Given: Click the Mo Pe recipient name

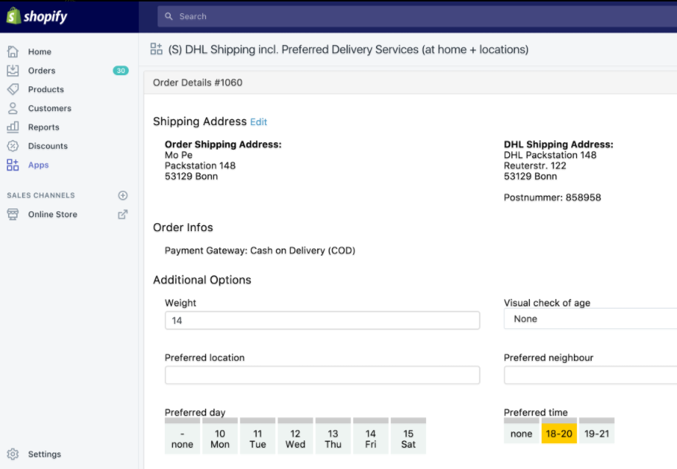Looking at the screenshot, I should point(179,155).
